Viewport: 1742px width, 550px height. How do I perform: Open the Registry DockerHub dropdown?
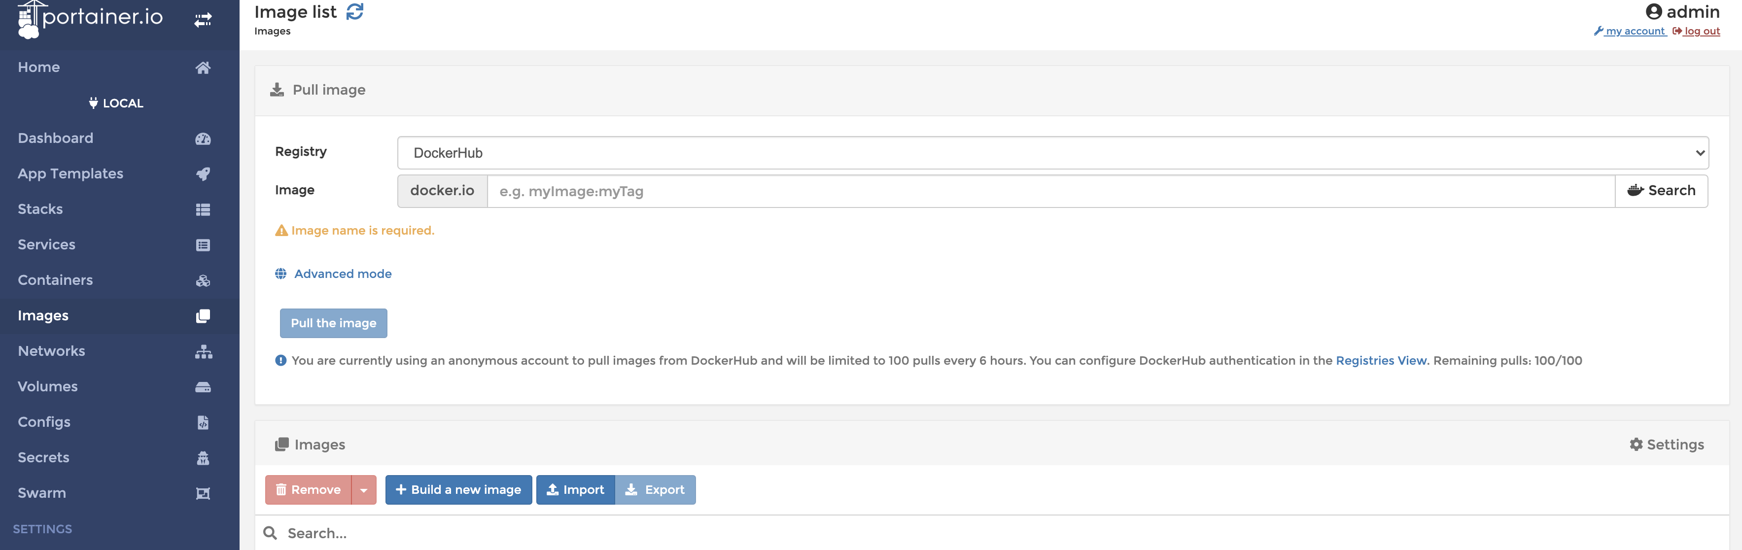pos(1052,153)
